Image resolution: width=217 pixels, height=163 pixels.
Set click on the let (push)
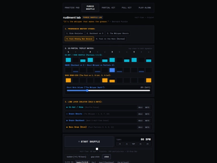123,162
